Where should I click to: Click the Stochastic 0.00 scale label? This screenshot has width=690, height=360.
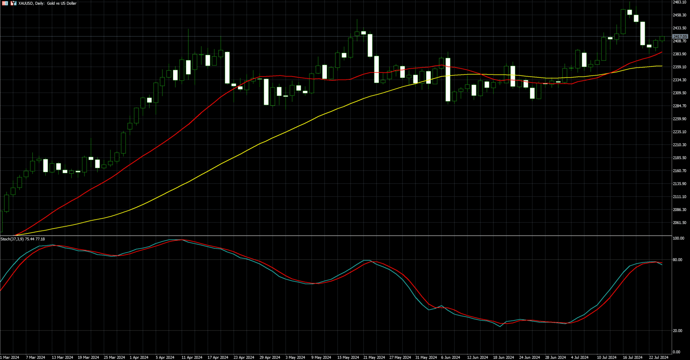point(677,352)
